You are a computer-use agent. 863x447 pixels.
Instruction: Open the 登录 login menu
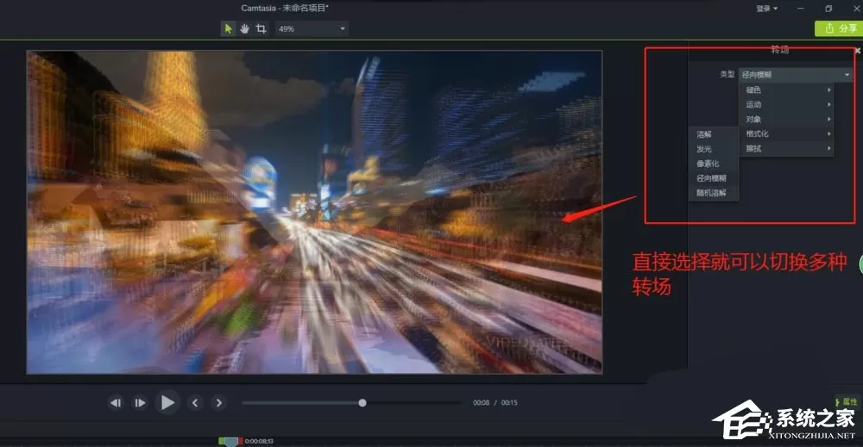(x=766, y=9)
